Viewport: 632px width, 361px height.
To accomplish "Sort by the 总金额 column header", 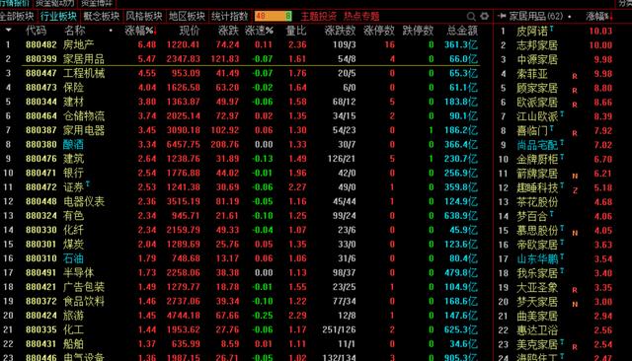I will [462, 31].
